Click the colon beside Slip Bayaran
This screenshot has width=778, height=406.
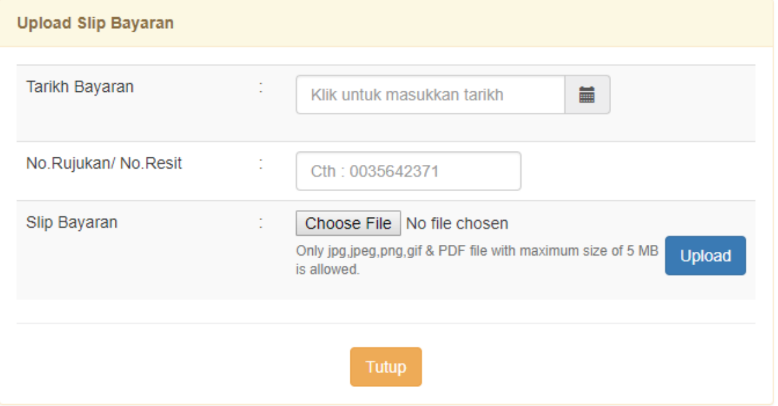click(x=261, y=223)
